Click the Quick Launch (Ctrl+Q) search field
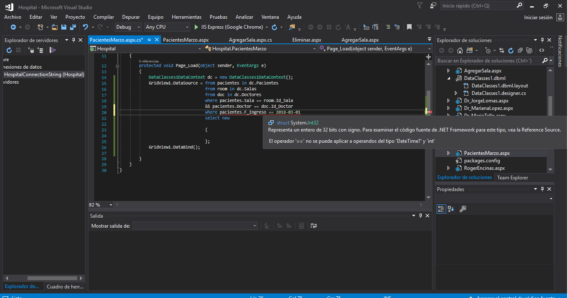This screenshot has height=298, width=568. tap(482, 6)
